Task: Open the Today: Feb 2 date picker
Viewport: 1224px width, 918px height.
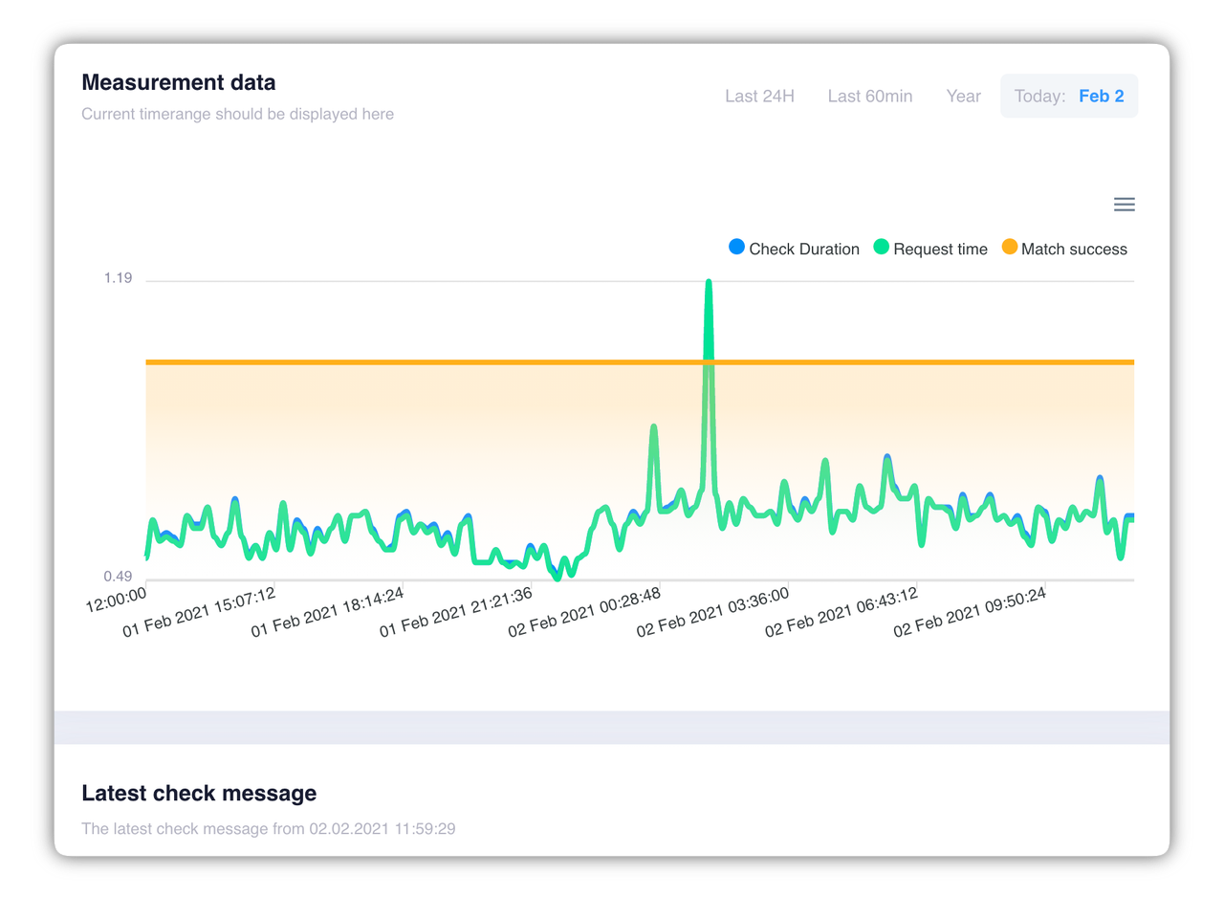Action: point(1069,97)
